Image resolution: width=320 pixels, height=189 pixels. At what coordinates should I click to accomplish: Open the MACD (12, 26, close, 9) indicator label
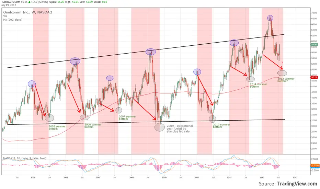pyautogui.click(x=24, y=158)
